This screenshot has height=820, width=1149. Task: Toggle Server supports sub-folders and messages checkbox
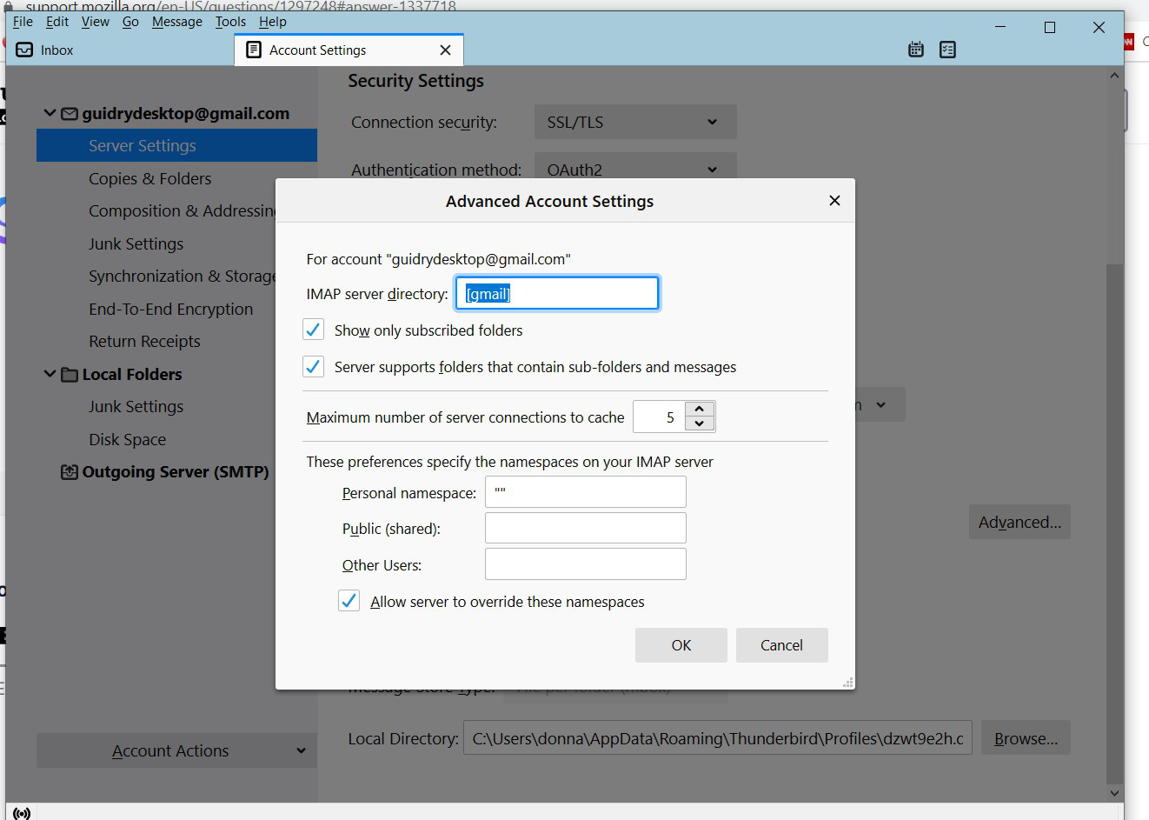pyautogui.click(x=313, y=367)
